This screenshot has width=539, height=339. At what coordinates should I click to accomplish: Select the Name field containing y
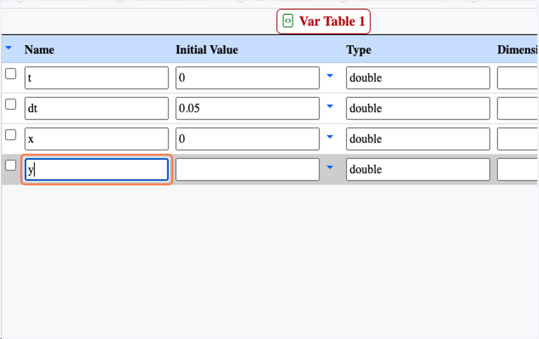(97, 169)
